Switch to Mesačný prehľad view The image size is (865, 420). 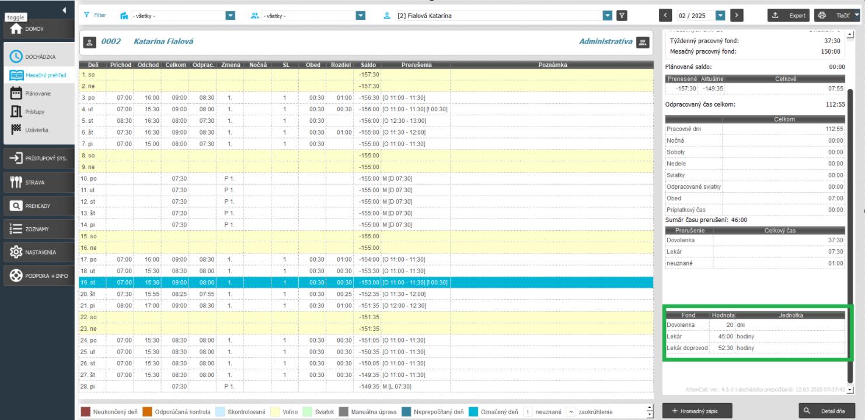point(37,75)
